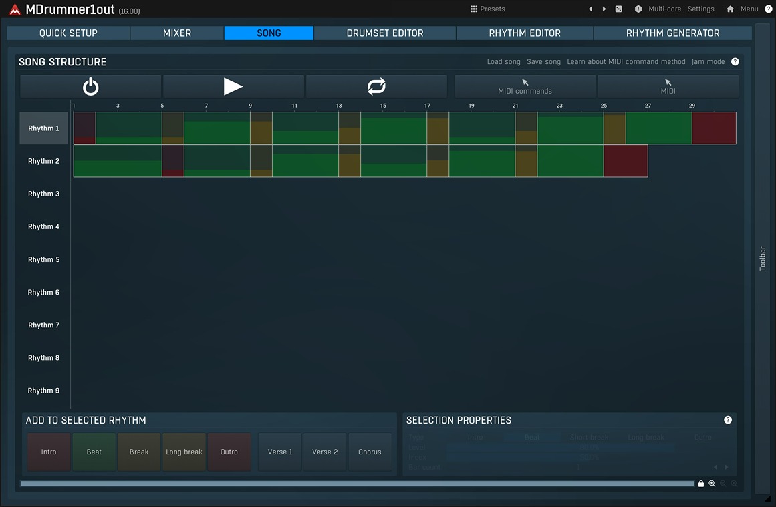Click the play icon to start the song
Image resolution: width=776 pixels, height=507 pixels.
[x=233, y=86]
